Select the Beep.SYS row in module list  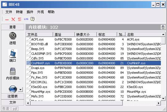[x=93, y=49]
